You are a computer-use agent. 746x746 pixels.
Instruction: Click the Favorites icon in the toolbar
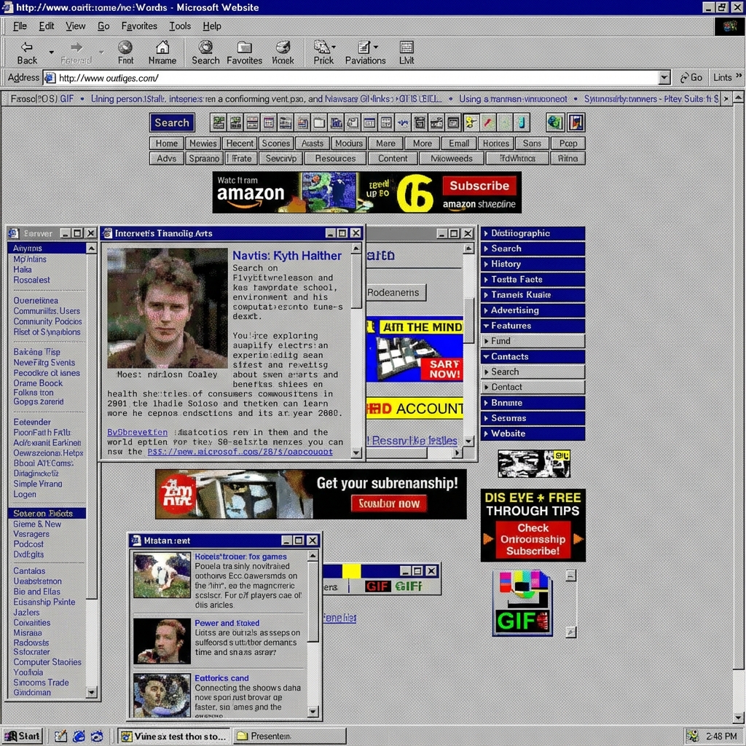pyautogui.click(x=244, y=51)
